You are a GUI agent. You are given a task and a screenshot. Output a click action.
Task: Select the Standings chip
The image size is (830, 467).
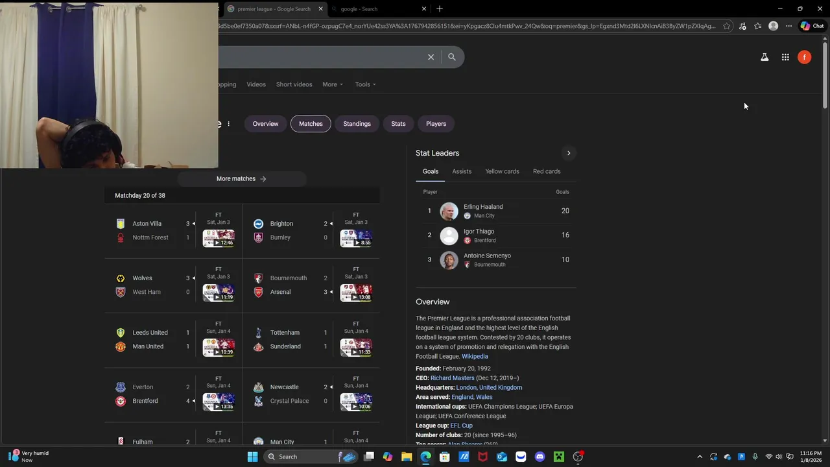point(357,123)
